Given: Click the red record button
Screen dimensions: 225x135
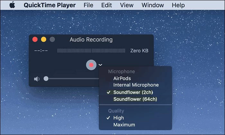Looking at the screenshot, I should 91,65.
